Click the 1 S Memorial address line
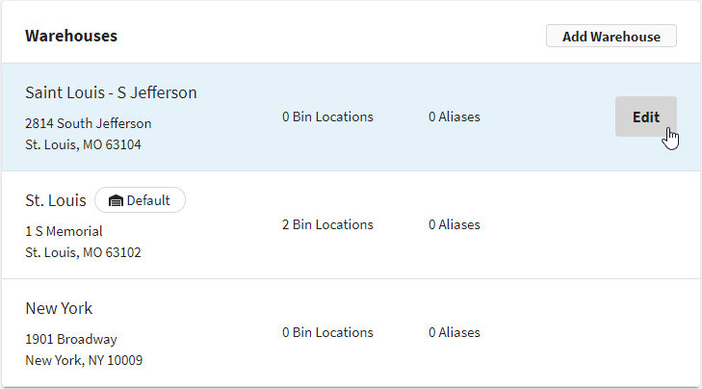This screenshot has width=702, height=389. 64,231
